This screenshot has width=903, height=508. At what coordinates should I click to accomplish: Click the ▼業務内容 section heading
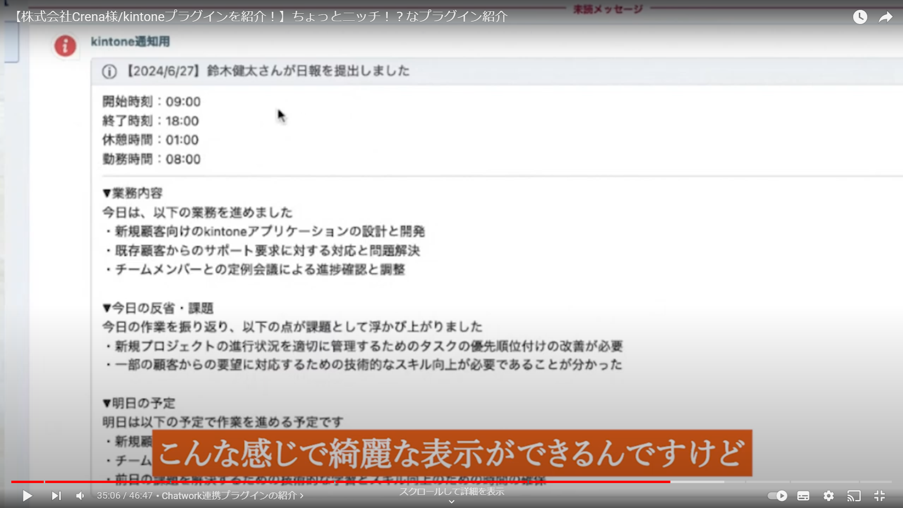click(x=133, y=193)
